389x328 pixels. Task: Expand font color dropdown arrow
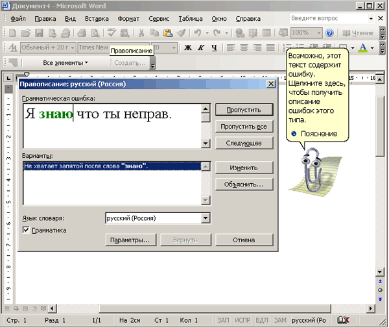point(372,47)
